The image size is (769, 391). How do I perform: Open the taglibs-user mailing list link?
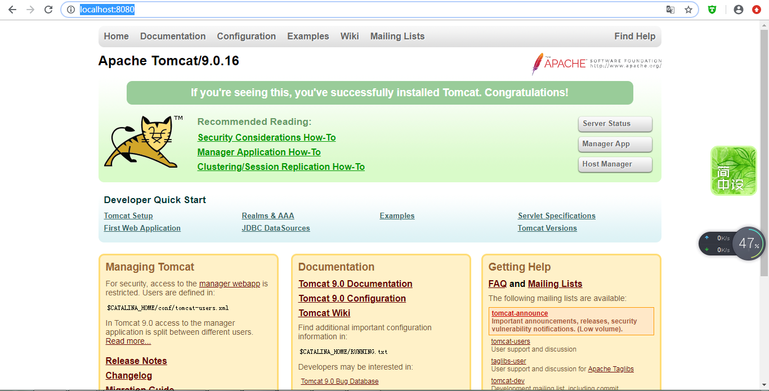click(x=509, y=361)
